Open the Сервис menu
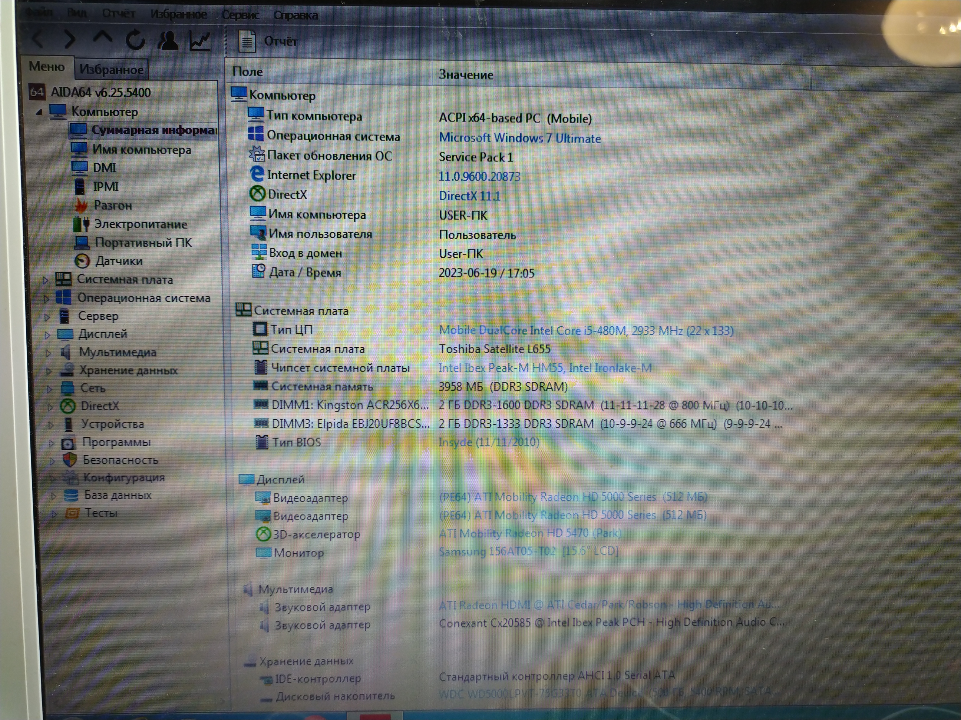Viewport: 961px width, 720px height. 240,15
